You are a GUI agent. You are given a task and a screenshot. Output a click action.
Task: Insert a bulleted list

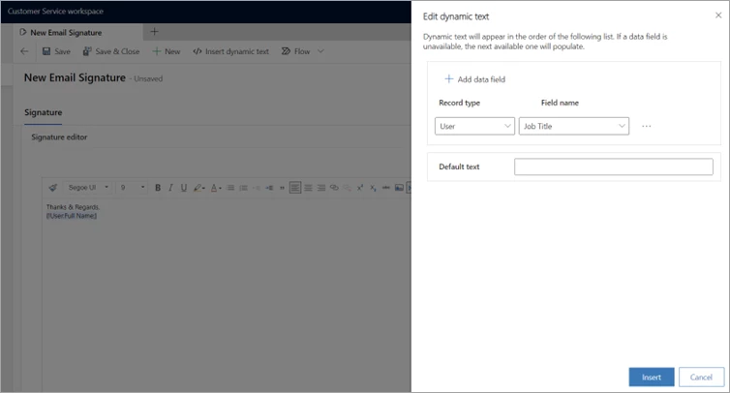[230, 188]
